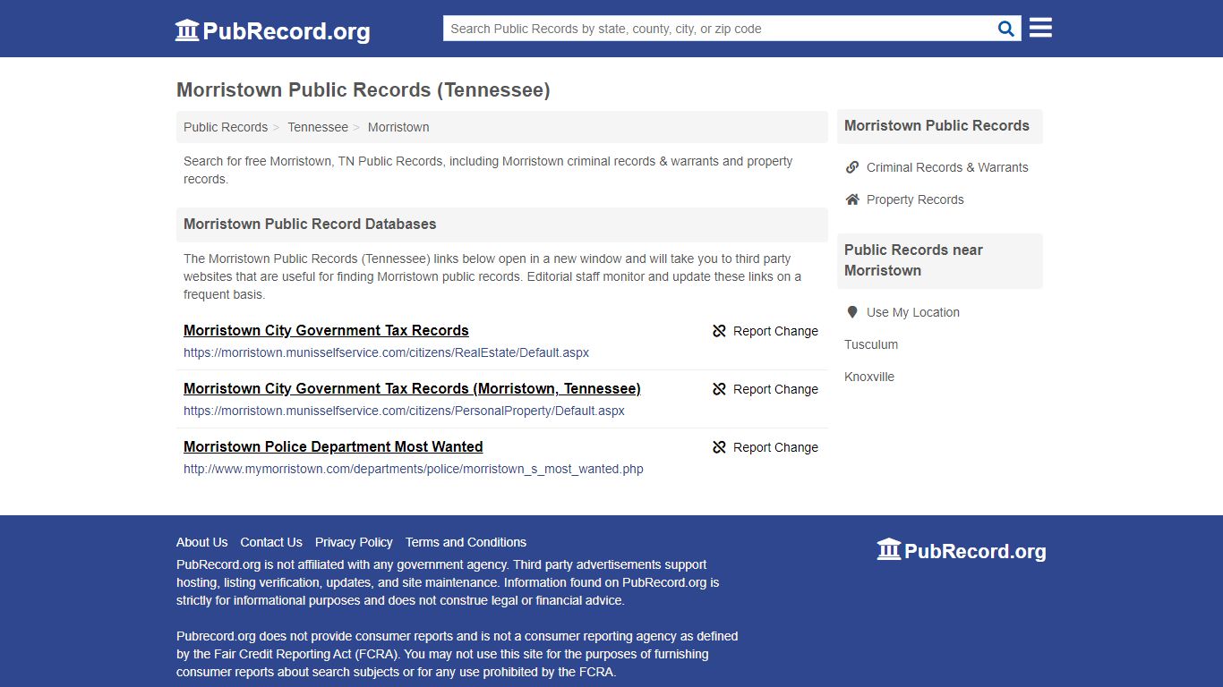Open Knoxville nearby records link
Image resolution: width=1223 pixels, height=687 pixels.
pyautogui.click(x=869, y=377)
